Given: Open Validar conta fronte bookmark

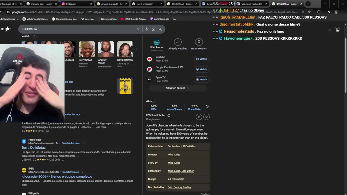Looking at the screenshot, I should (35, 19).
